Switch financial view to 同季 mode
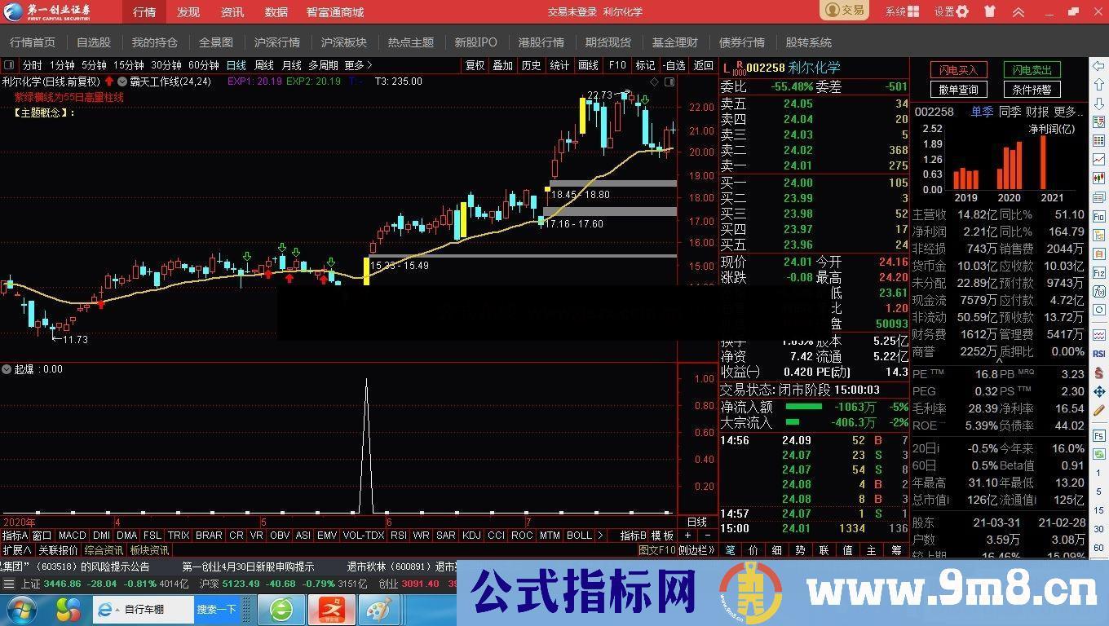 point(1009,112)
